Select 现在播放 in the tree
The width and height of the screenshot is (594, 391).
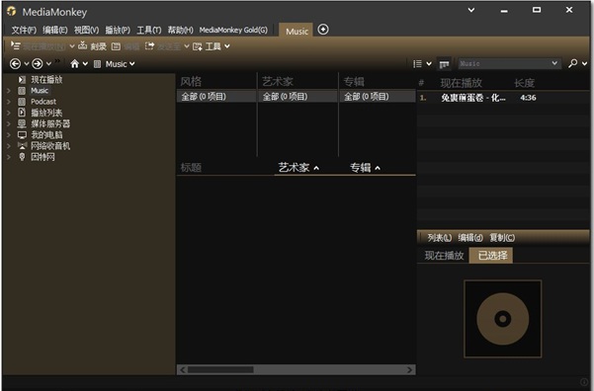[46, 80]
